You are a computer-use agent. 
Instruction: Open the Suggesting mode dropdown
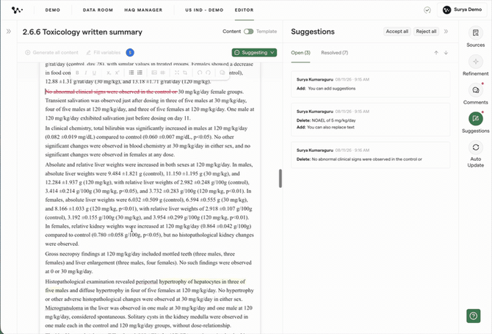(254, 52)
